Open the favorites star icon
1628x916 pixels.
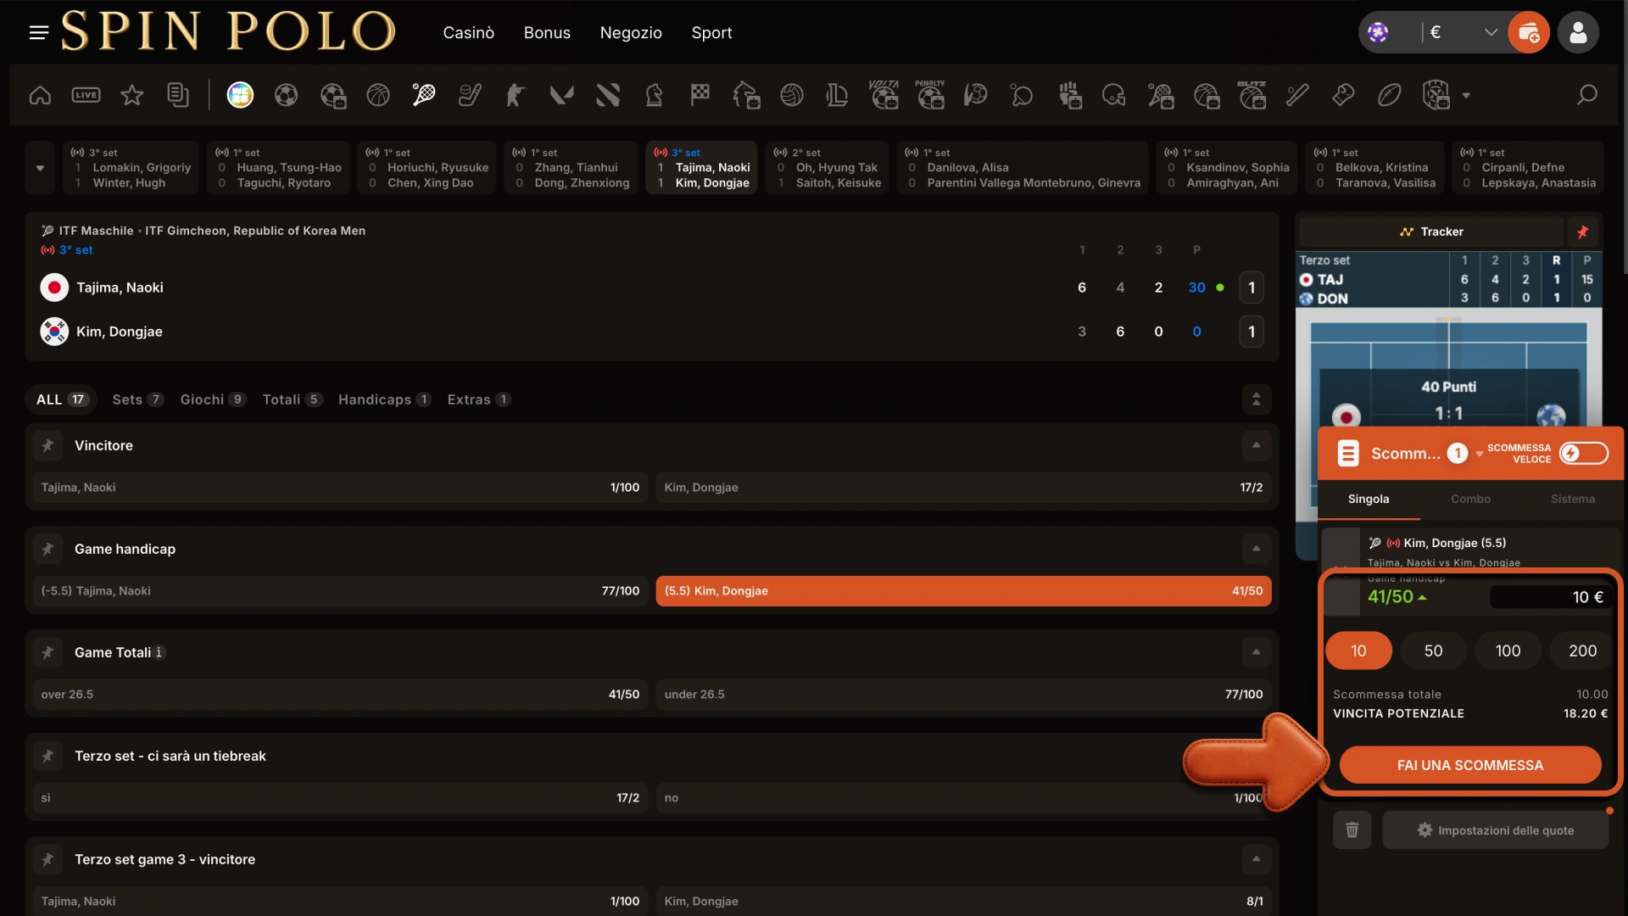(131, 95)
